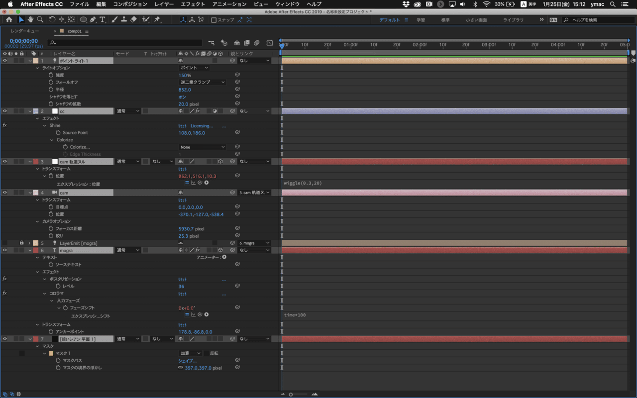This screenshot has width=637, height=398.
Task: Open the エフェクト menu
Action: pyautogui.click(x=193, y=4)
